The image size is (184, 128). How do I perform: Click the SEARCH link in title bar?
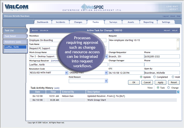[44, 30]
